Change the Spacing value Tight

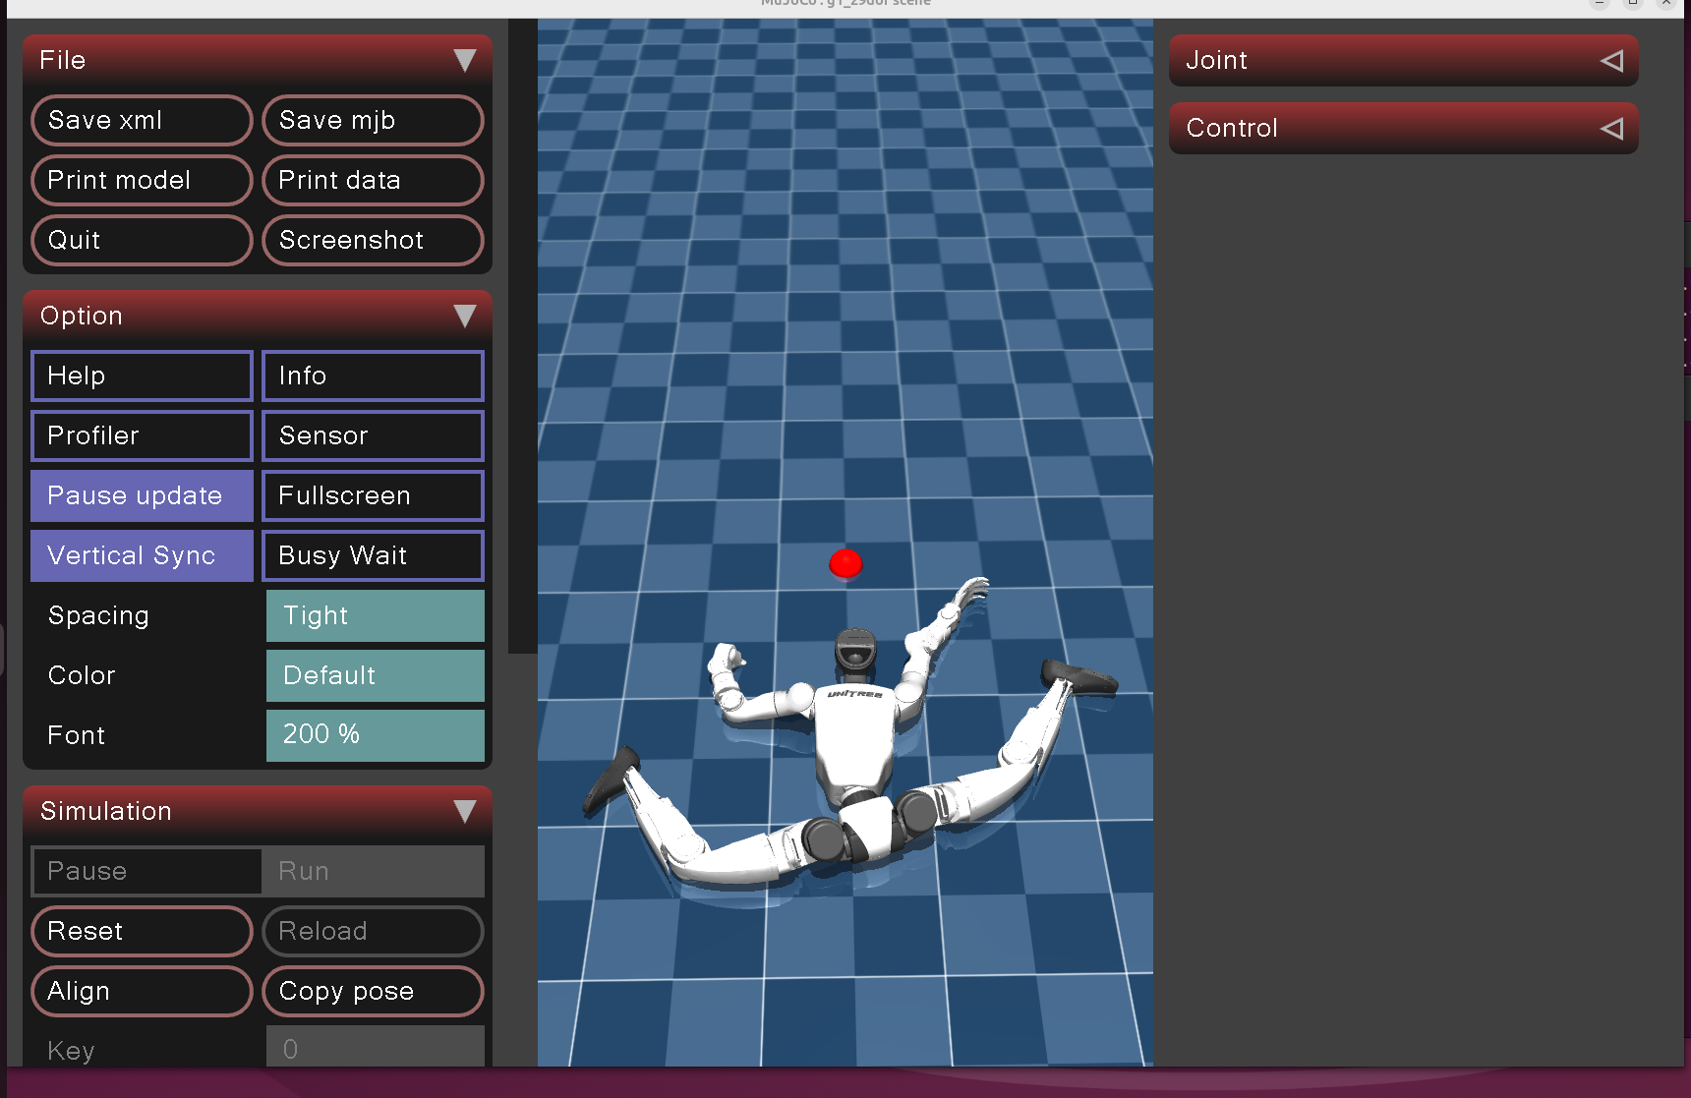(375, 615)
